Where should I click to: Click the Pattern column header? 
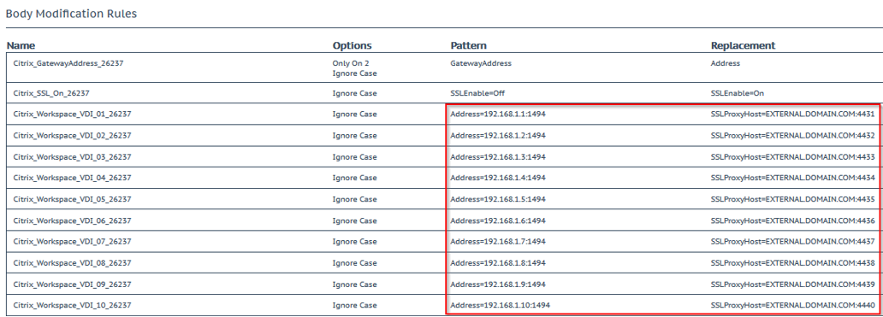(x=469, y=45)
